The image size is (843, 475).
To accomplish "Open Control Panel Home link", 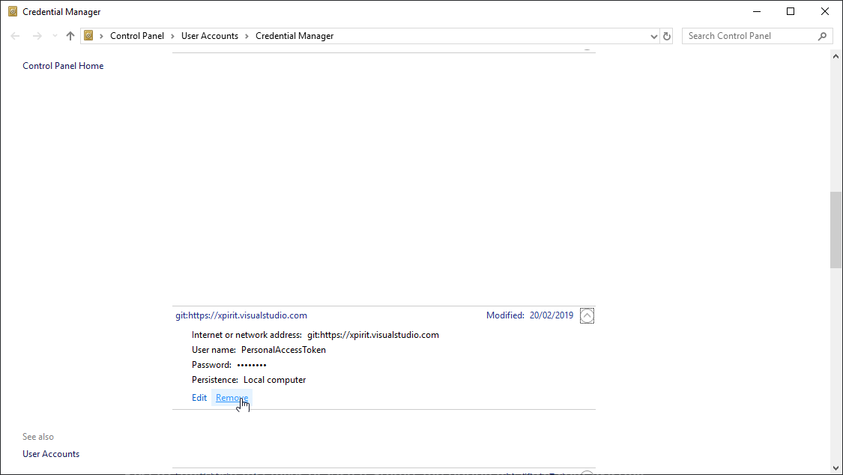I will coord(63,65).
